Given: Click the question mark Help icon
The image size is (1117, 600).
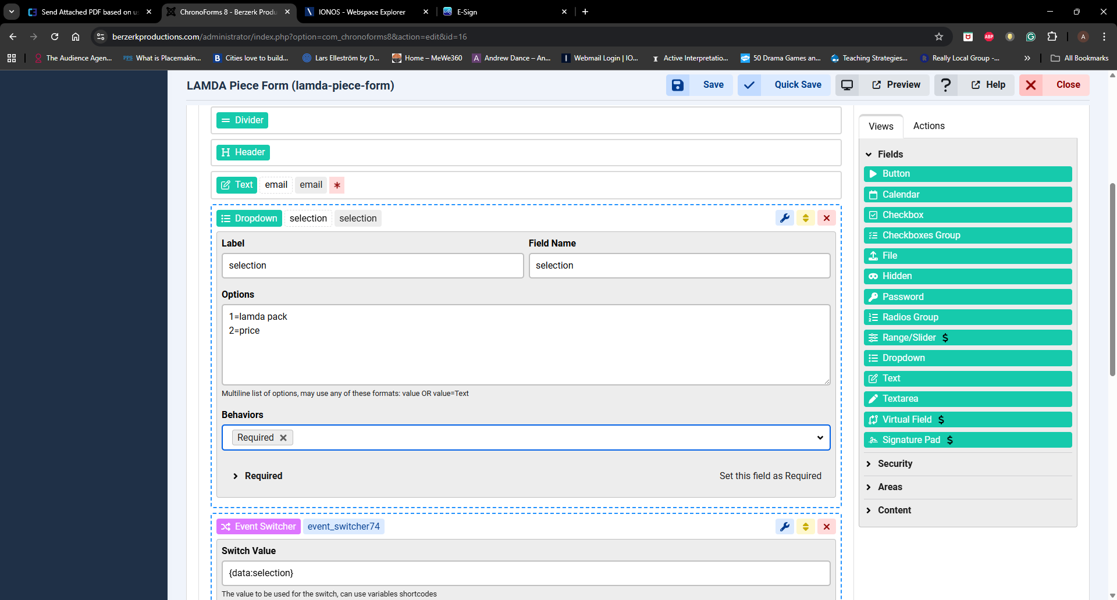Looking at the screenshot, I should pyautogui.click(x=946, y=85).
